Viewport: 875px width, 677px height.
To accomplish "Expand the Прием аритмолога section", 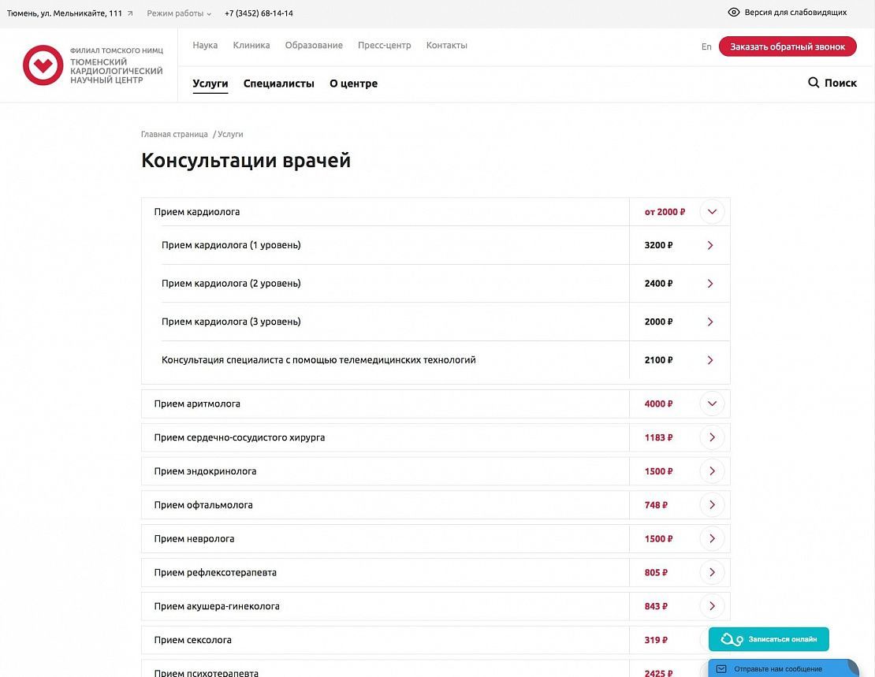I will click(x=712, y=404).
